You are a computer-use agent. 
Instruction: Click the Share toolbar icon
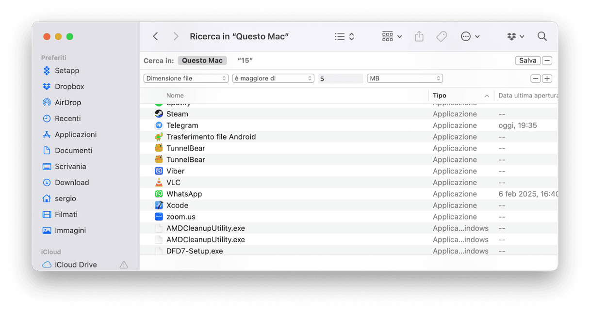point(419,36)
